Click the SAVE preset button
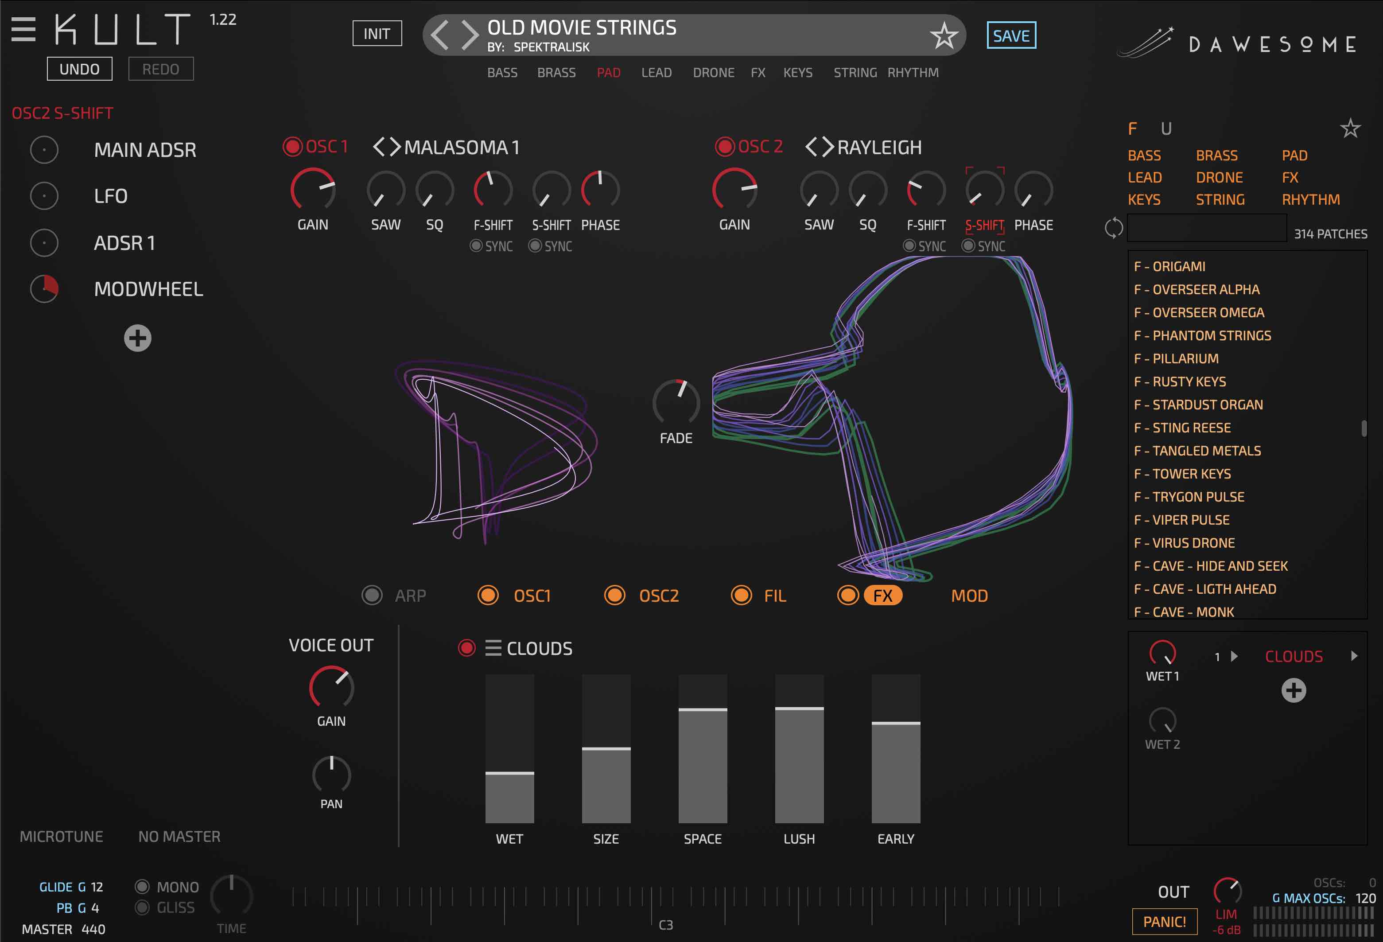Screen dimensions: 1383x942 click(x=1011, y=36)
